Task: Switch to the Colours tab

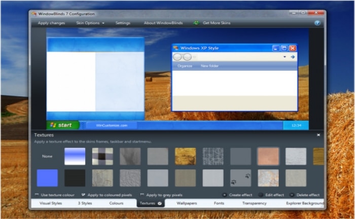Action: (116, 203)
